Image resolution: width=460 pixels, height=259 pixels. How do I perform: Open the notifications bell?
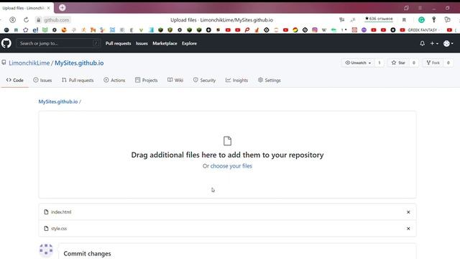(422, 43)
